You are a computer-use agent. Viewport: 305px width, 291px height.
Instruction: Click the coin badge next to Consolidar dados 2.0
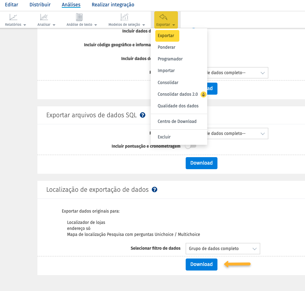click(x=203, y=94)
